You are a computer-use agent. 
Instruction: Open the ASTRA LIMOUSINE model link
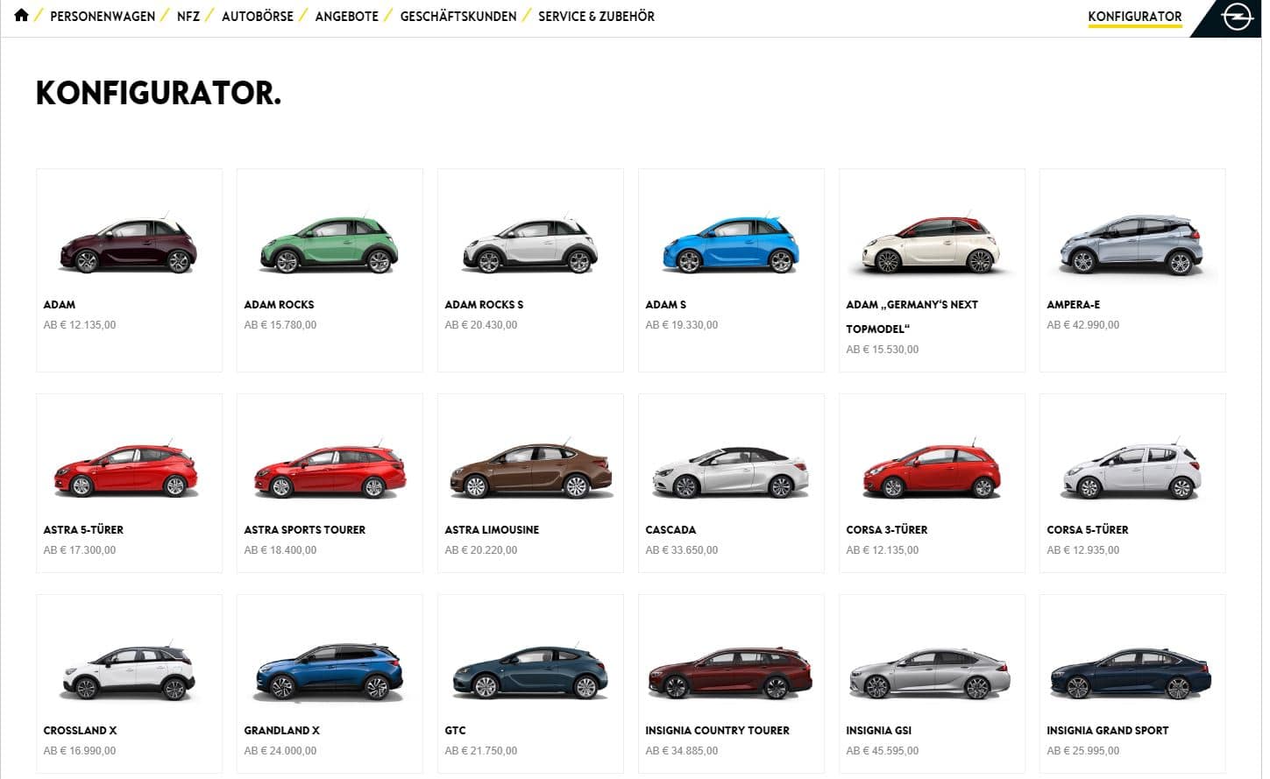tap(492, 530)
